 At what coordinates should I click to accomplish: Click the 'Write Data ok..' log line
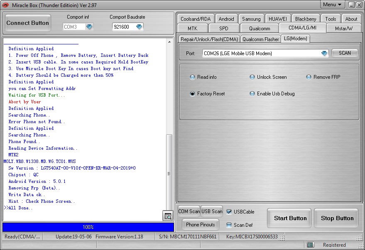tap(27, 194)
